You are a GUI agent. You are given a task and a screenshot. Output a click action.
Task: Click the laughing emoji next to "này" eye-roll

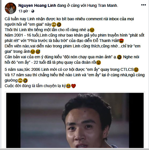pyautogui.click(x=59, y=25)
